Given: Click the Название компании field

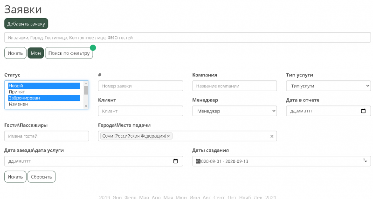Looking at the screenshot, I should [x=234, y=86].
